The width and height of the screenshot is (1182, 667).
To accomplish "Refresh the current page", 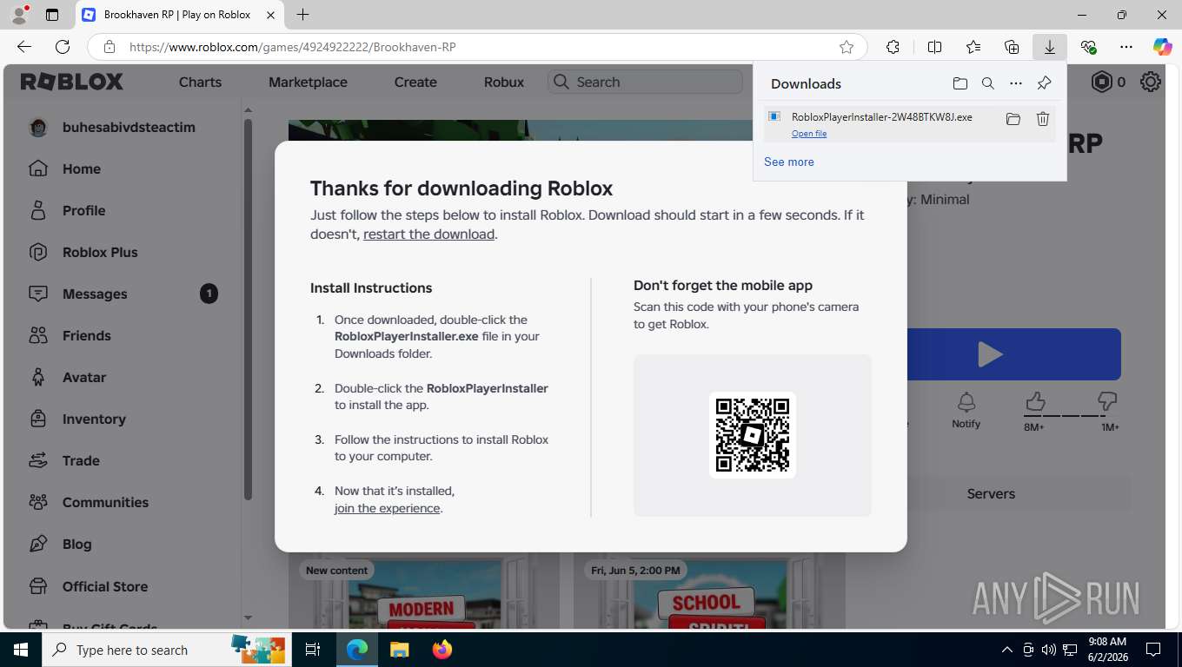I will pos(63,47).
